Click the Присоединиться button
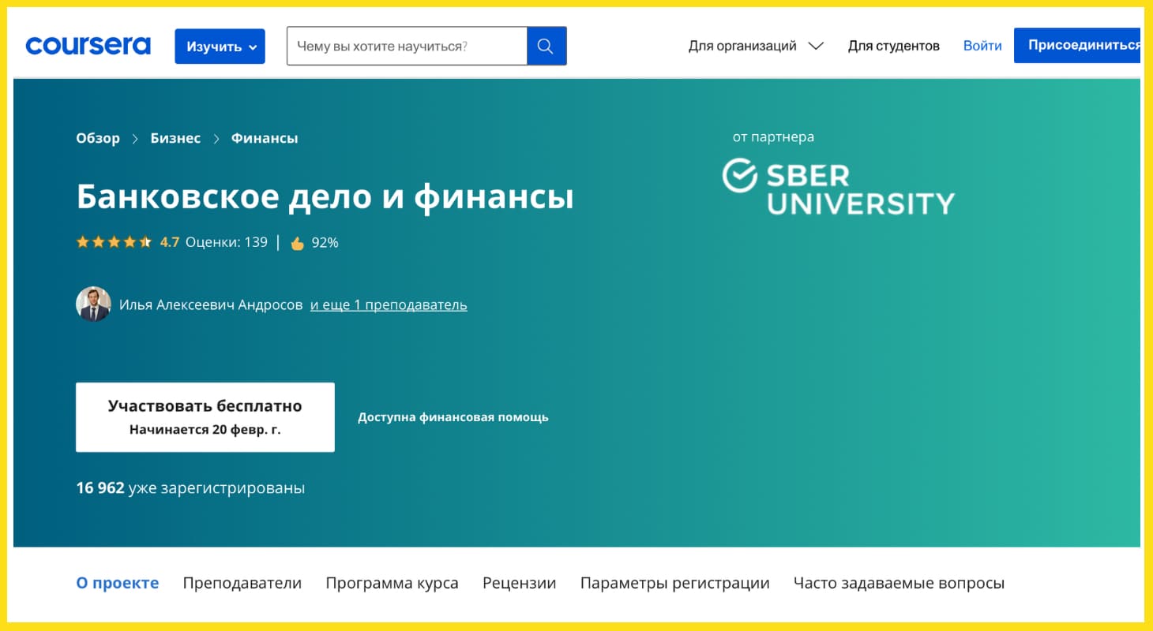This screenshot has height=631, width=1153. 1079,46
